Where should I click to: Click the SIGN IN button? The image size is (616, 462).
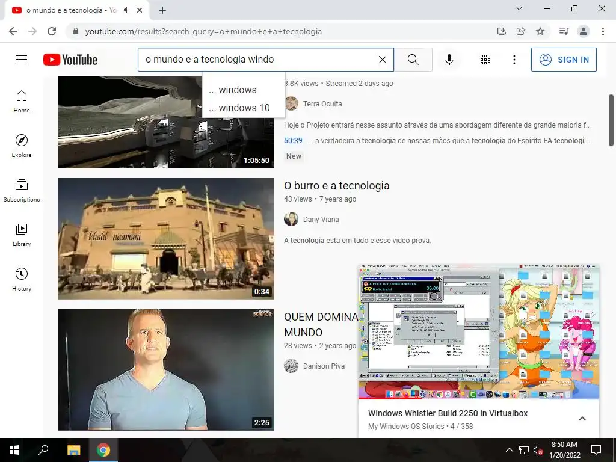click(x=563, y=60)
